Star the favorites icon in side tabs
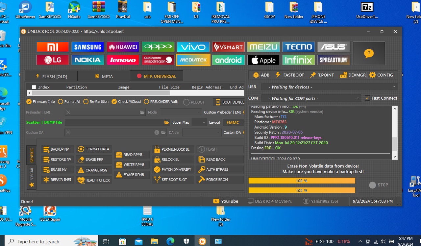 (32, 185)
